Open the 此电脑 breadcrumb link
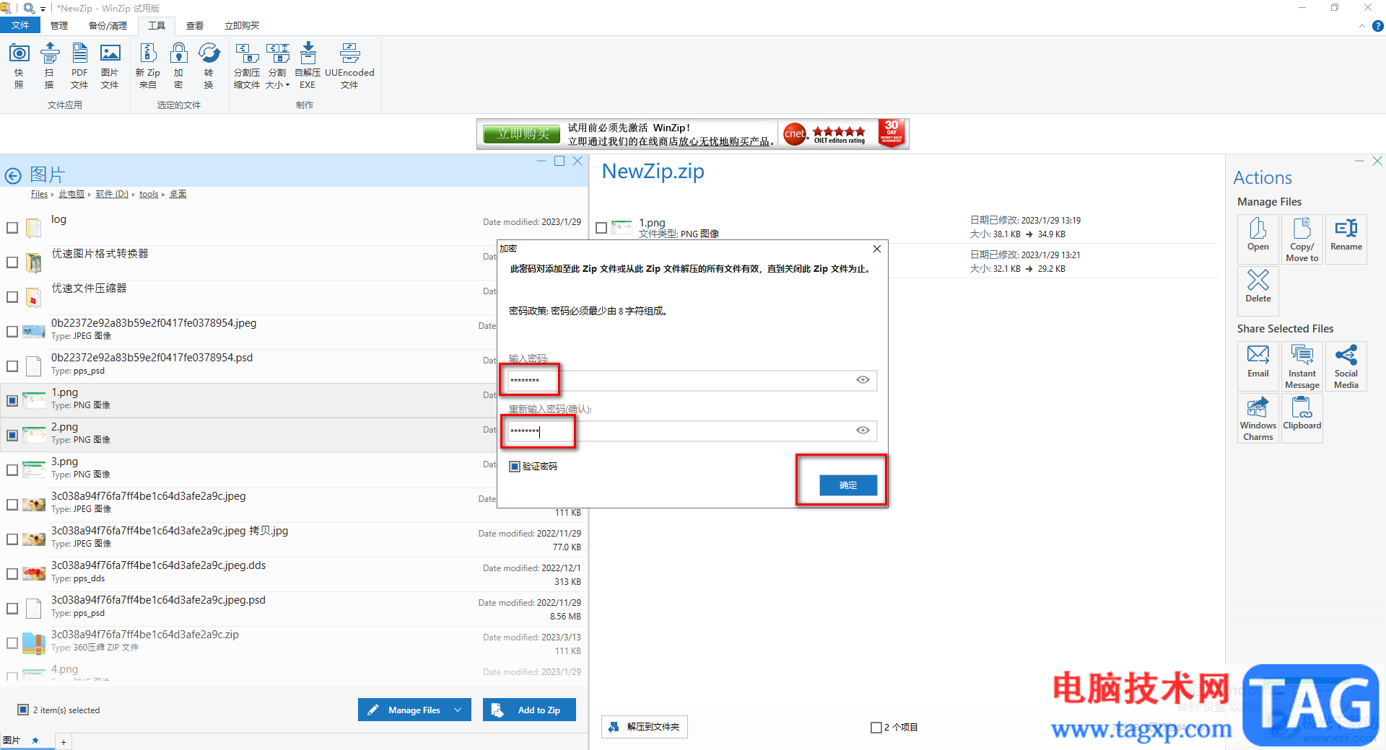Screen dimensions: 1386x750 coord(71,194)
